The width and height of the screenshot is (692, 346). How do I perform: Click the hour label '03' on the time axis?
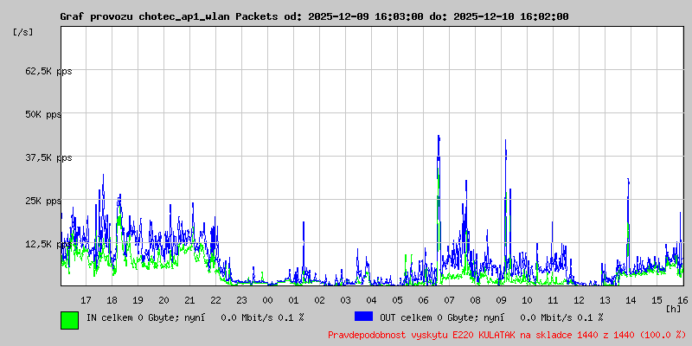[345, 300]
